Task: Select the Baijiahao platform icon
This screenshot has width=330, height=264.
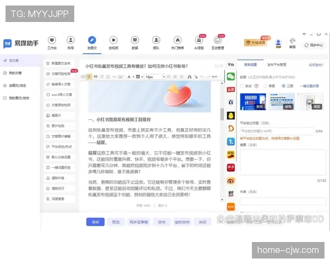Action: coord(231,102)
